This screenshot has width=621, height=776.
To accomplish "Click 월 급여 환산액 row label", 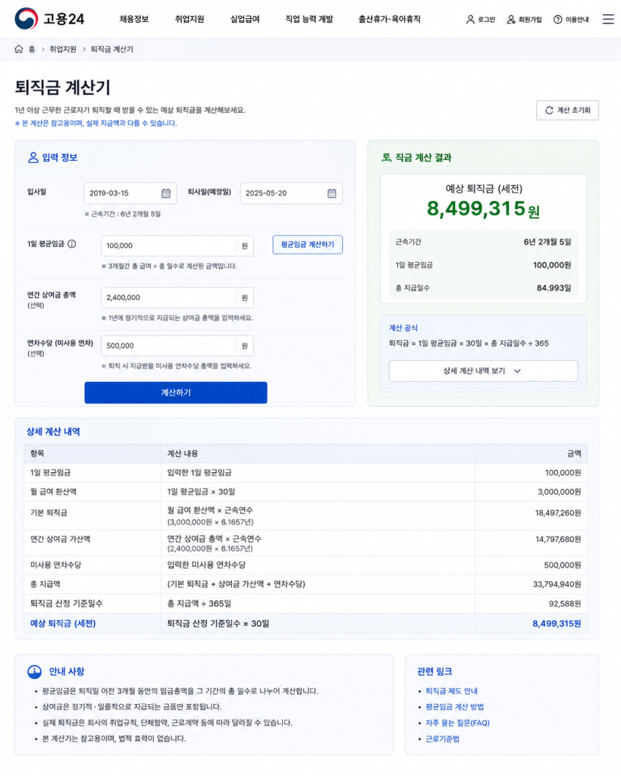I will (54, 492).
